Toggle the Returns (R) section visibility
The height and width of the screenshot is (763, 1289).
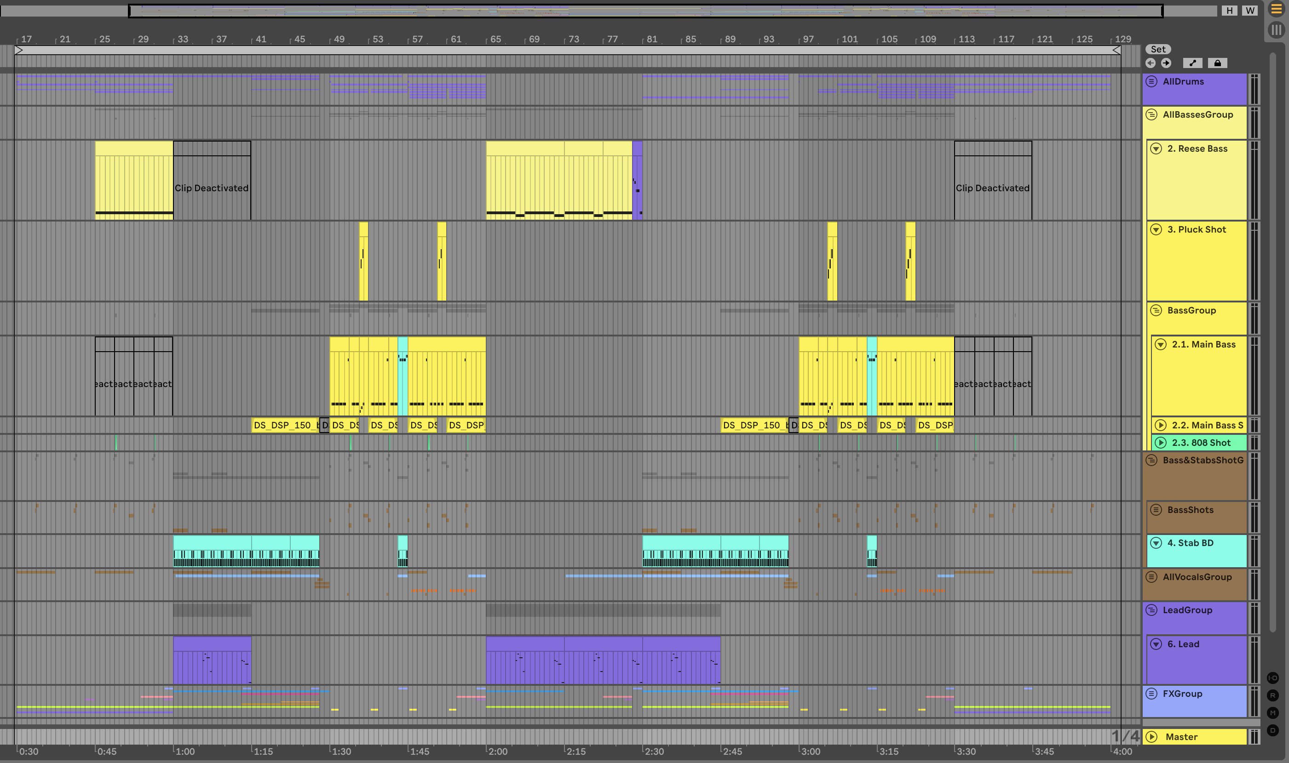pyautogui.click(x=1272, y=695)
